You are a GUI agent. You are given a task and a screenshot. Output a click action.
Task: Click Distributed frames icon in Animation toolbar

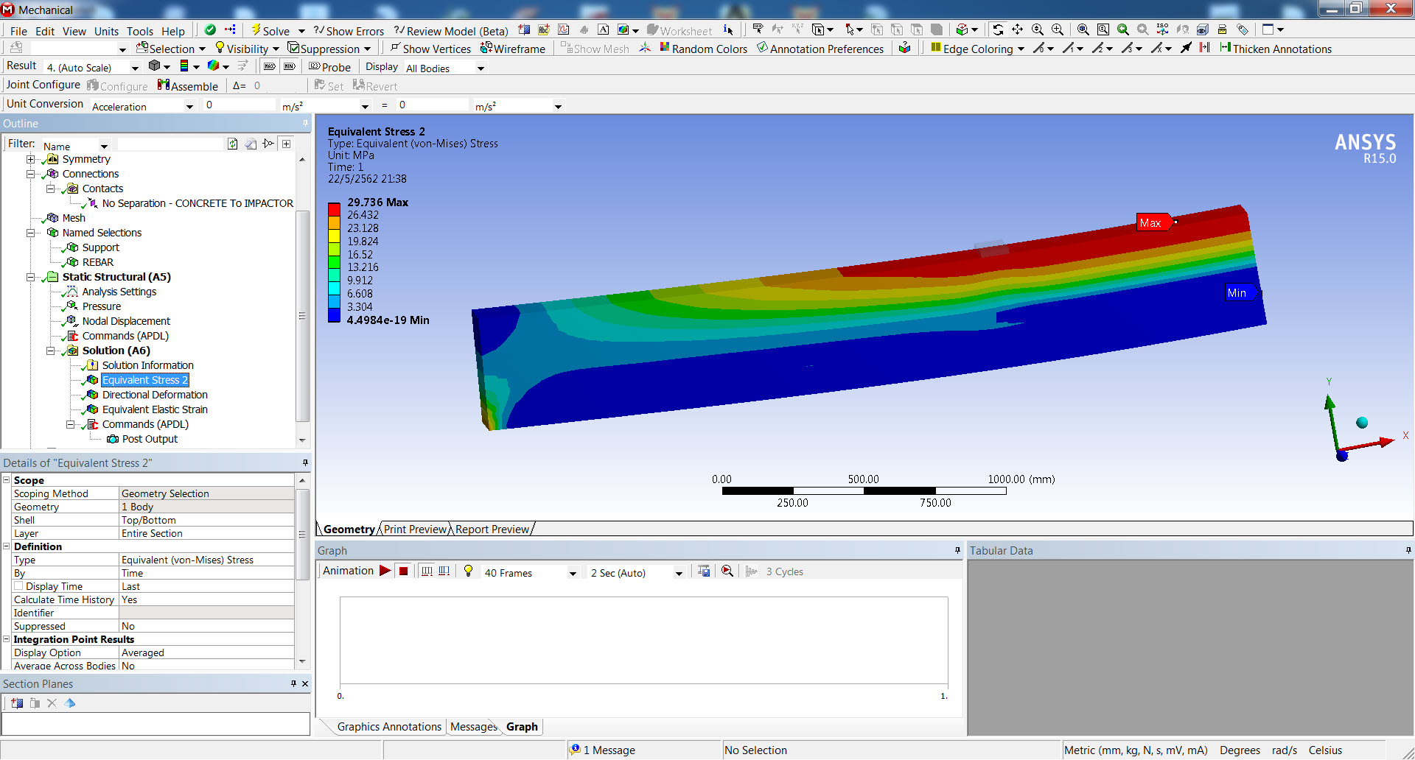pyautogui.click(x=427, y=571)
